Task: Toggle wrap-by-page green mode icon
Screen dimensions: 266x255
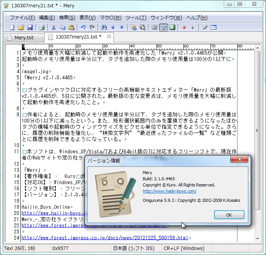Action: [172, 27]
